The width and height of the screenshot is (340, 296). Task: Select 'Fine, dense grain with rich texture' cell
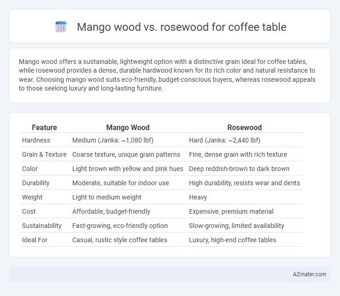point(238,154)
